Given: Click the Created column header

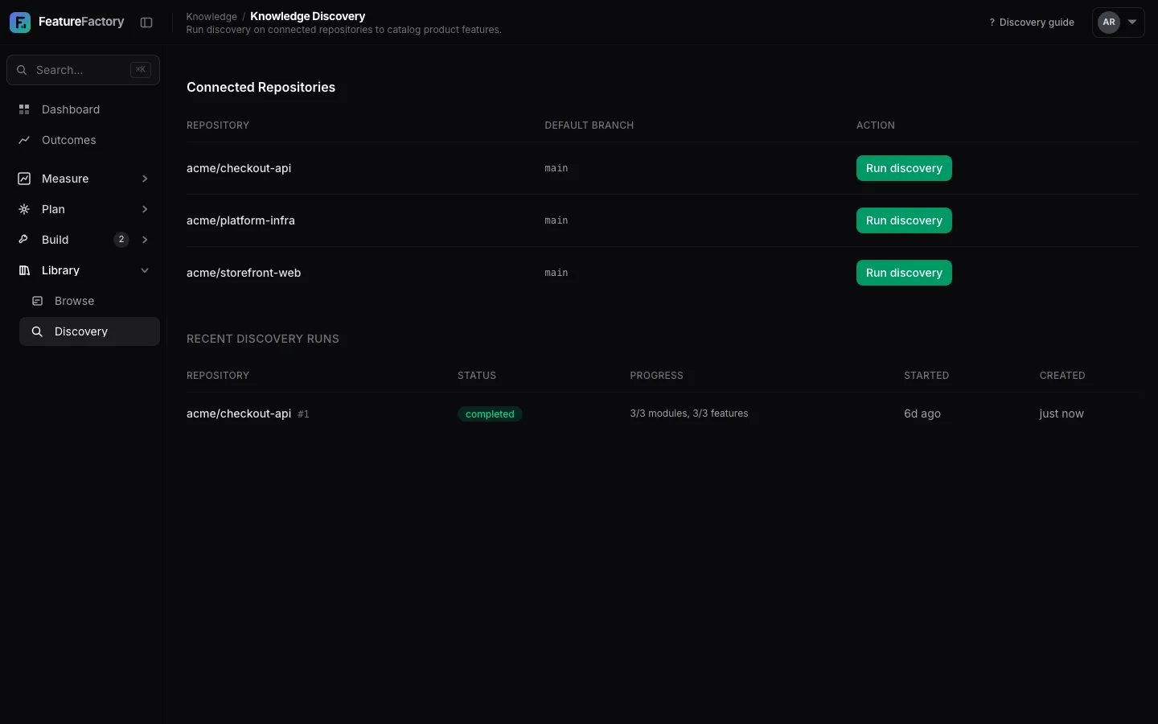Looking at the screenshot, I should coord(1062,376).
